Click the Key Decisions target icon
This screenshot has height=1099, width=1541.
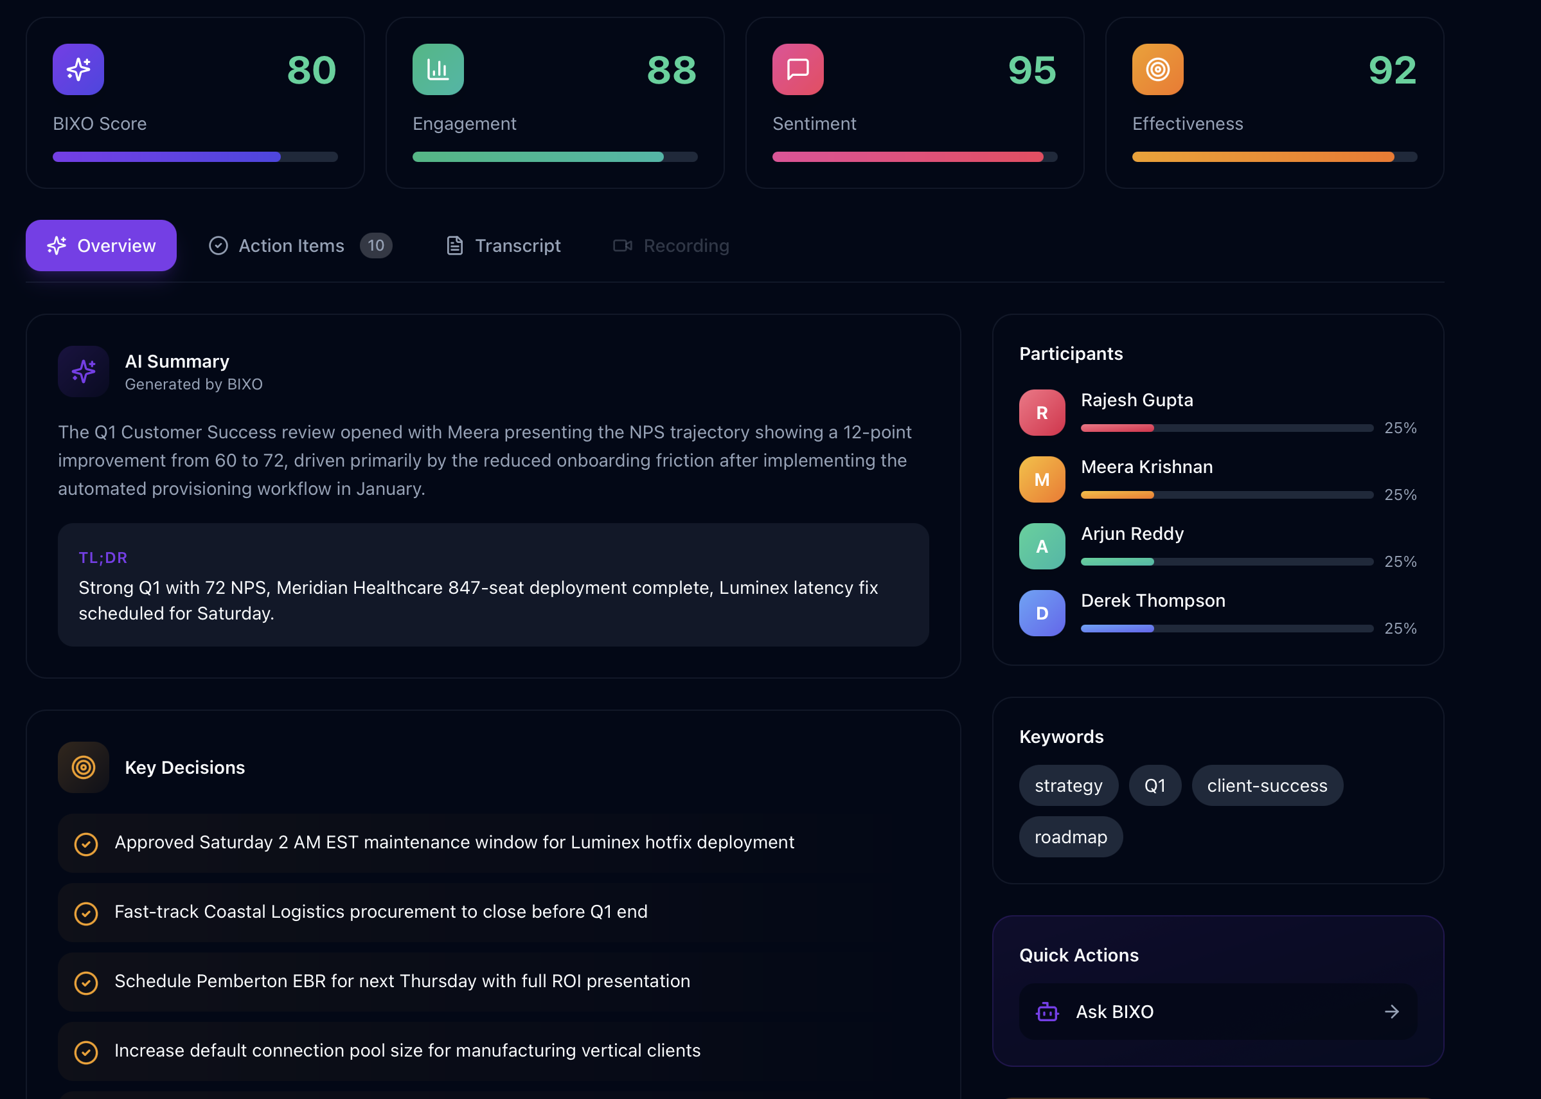[83, 767]
